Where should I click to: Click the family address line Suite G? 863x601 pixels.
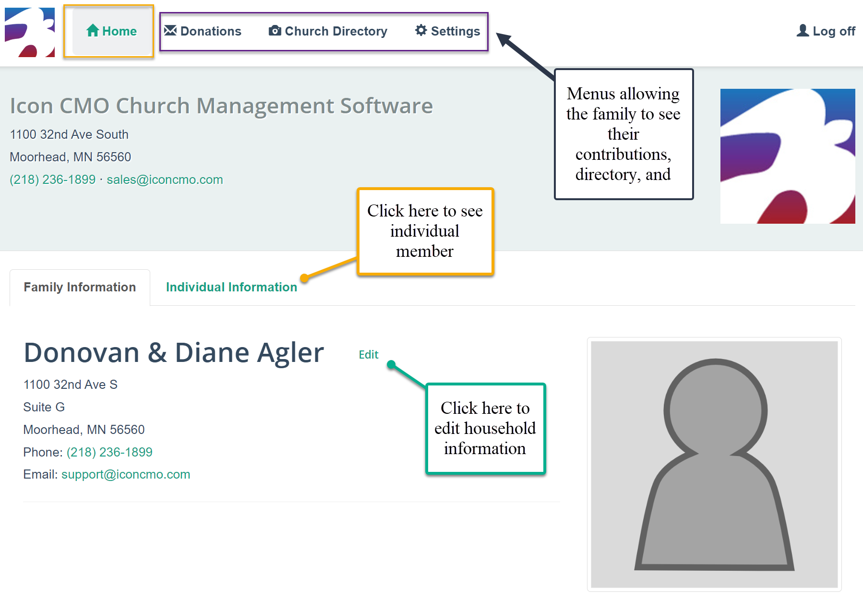[44, 407]
